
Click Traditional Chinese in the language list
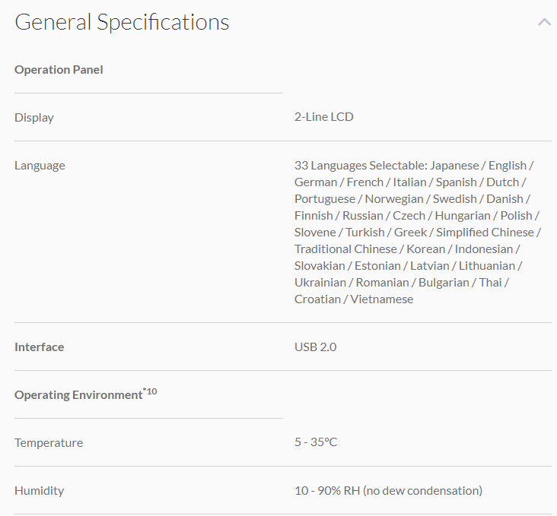click(x=345, y=249)
